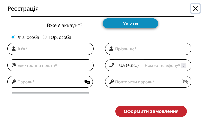Viewport: 204px width, 124px height.
Task: Select the Фіз. особа radio button
Action: point(13,37)
